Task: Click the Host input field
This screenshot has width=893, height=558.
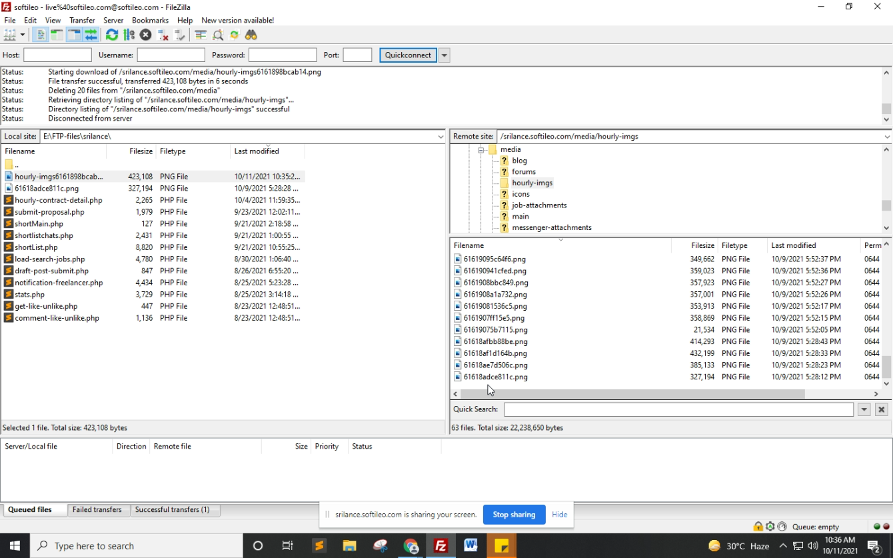Action: 57,55
